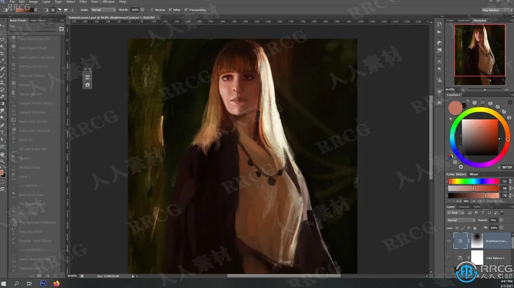Select the reflected gradient style icon
This screenshot has height=288, width=514.
[66, 10]
